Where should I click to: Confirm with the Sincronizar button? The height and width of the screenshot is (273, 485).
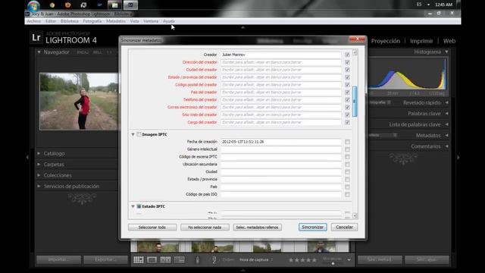click(x=313, y=227)
